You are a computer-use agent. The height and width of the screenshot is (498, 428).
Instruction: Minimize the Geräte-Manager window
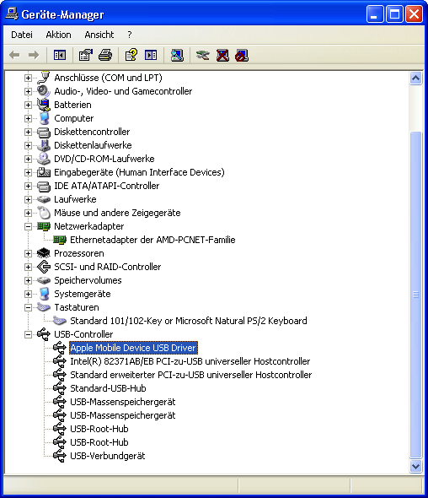[375, 14]
